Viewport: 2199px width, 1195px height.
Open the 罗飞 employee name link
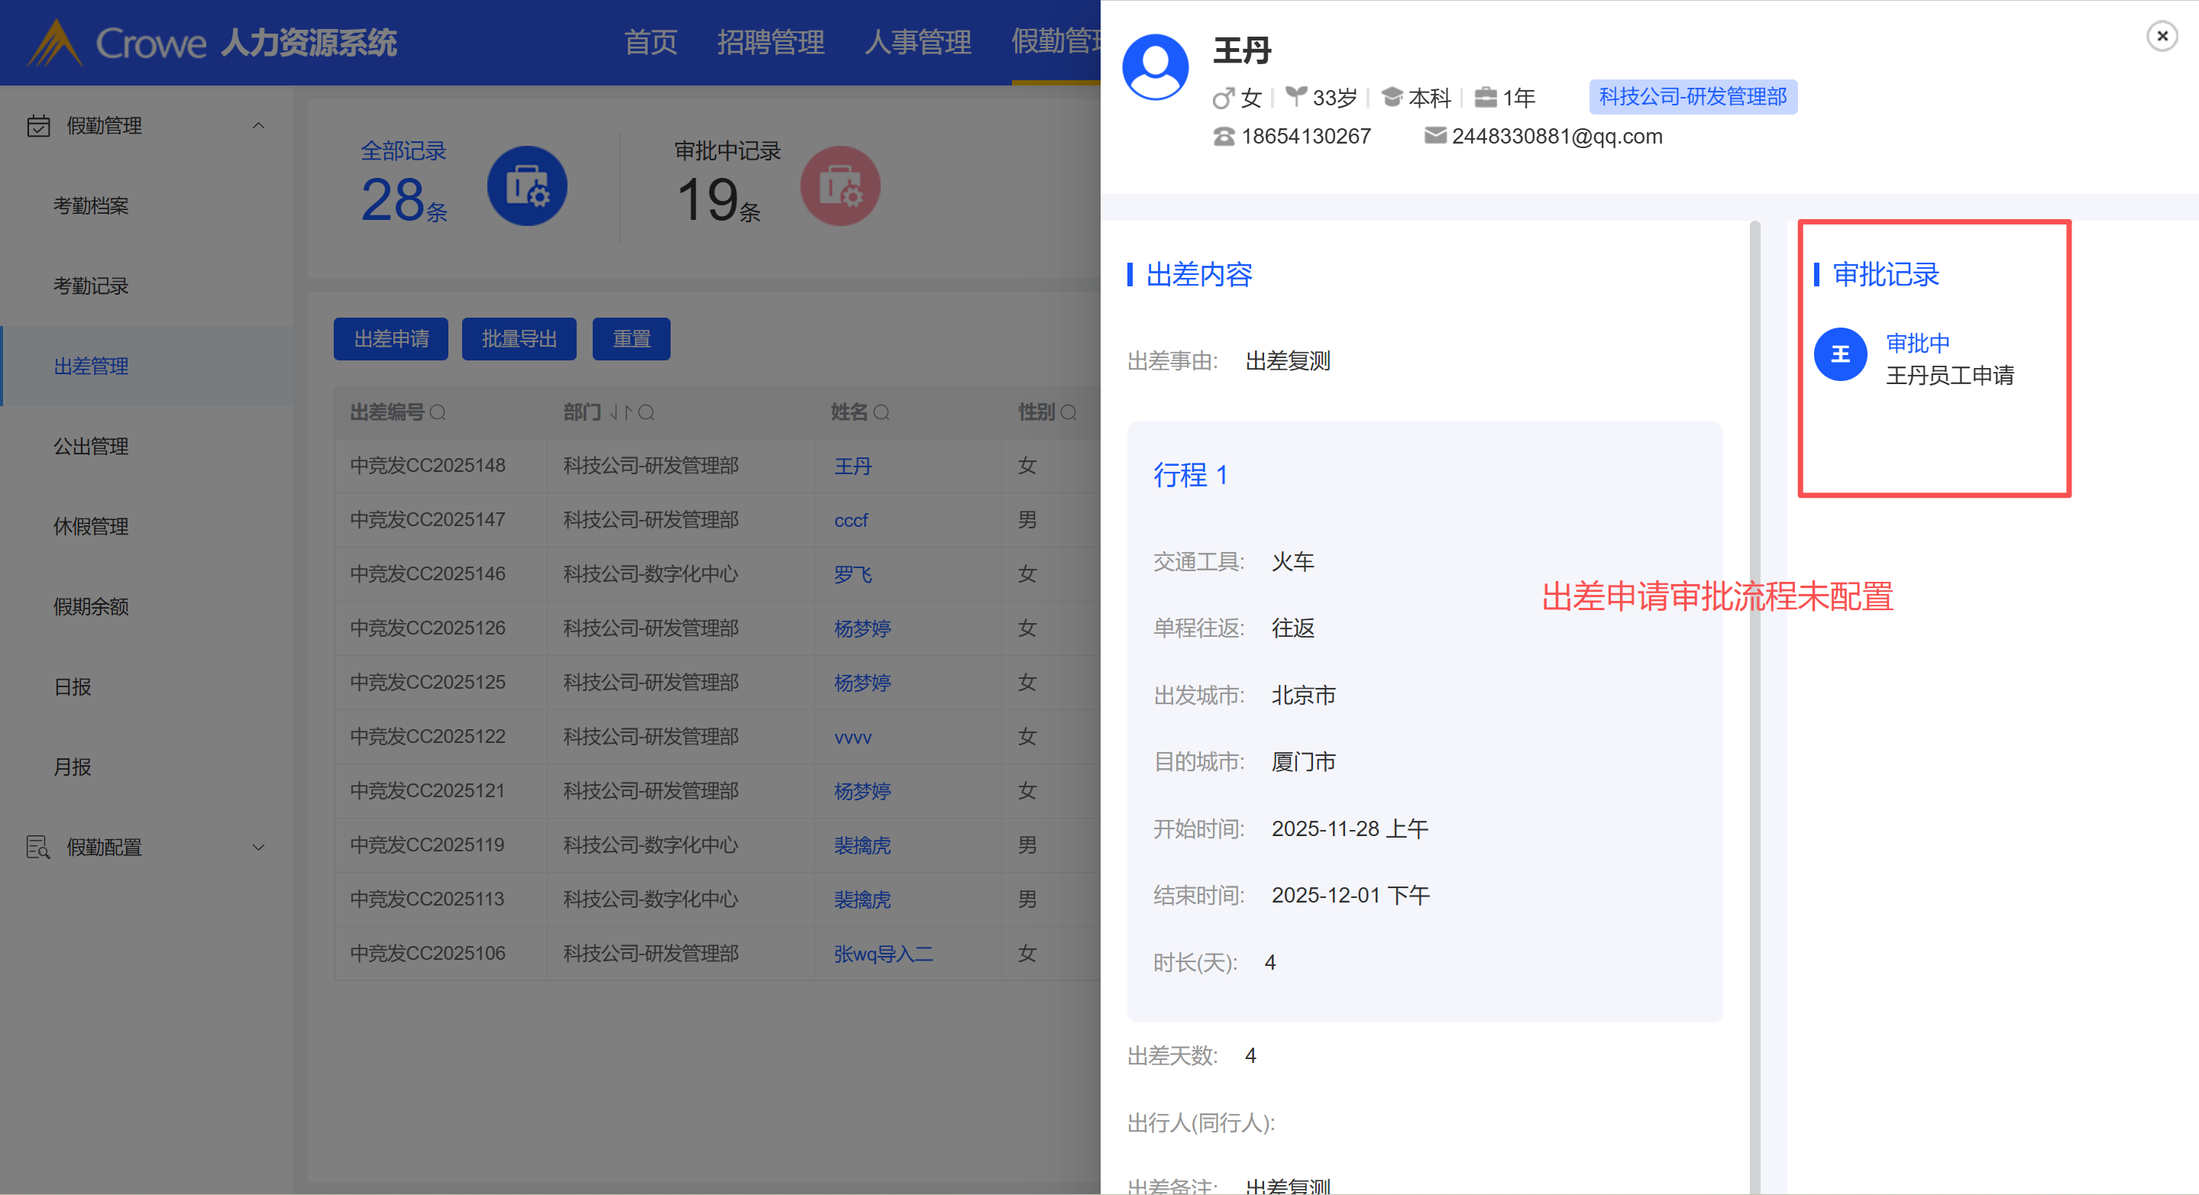coord(853,574)
